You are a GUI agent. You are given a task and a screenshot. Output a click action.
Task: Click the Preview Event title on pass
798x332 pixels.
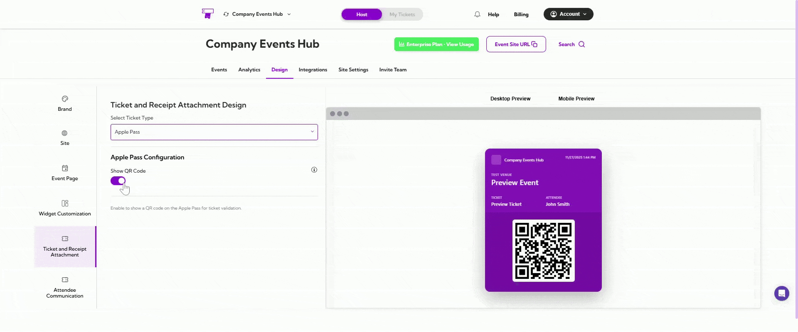pos(515,183)
